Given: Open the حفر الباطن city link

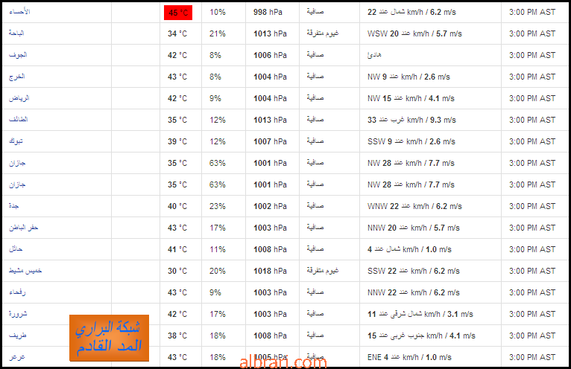Looking at the screenshot, I should 23,228.
